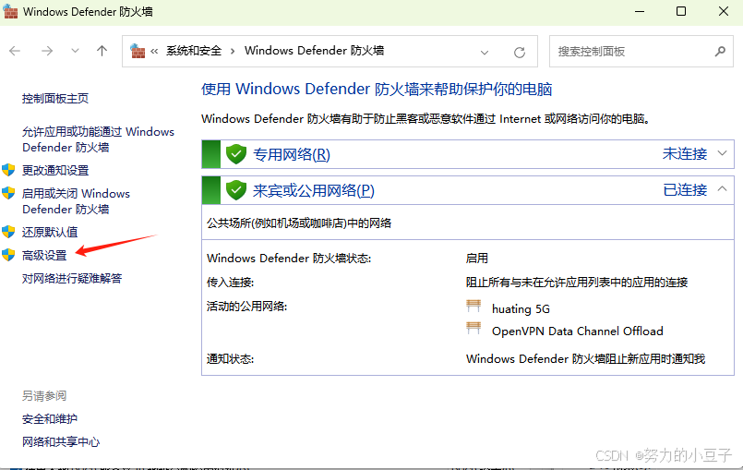This screenshot has width=743, height=470.
Task: Click the 系统和安全 breadcrumb
Action: tap(194, 51)
